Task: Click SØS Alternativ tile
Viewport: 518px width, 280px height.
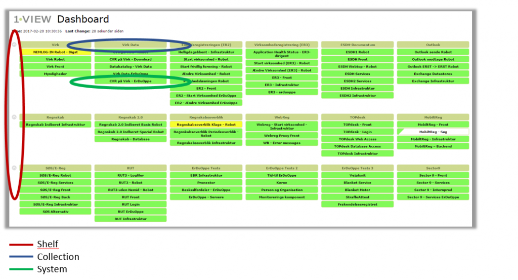Action: coord(56,212)
